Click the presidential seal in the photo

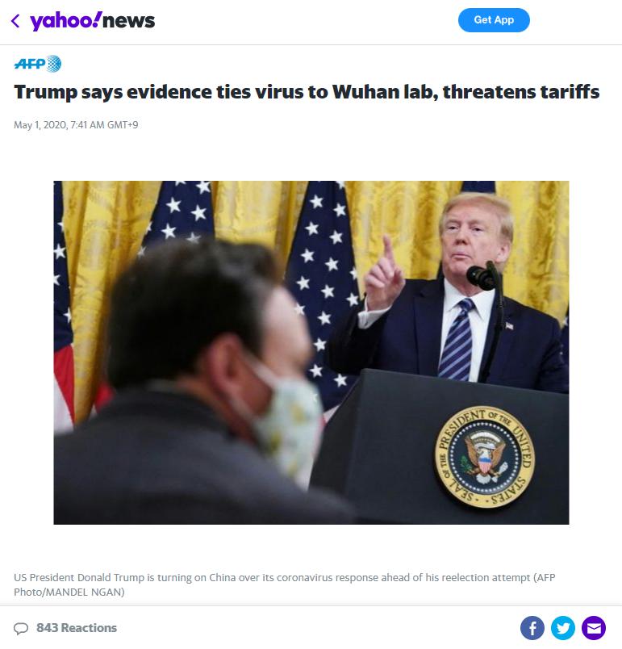pos(484,457)
